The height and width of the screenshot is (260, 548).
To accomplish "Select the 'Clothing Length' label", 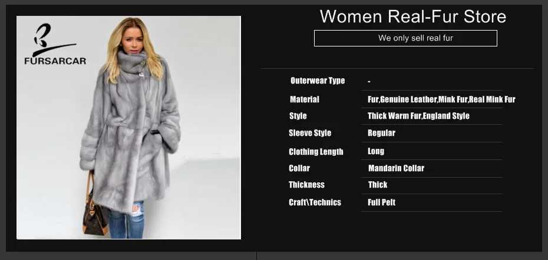I will coord(316,151).
